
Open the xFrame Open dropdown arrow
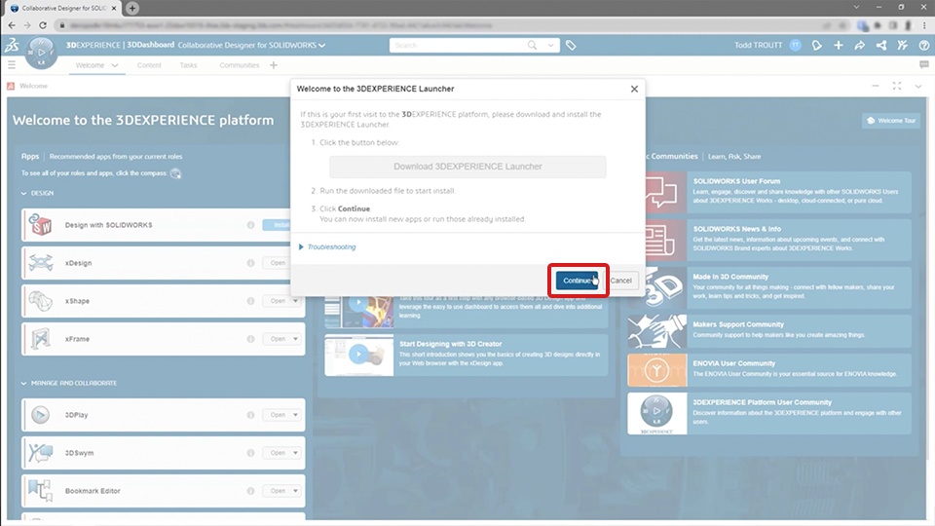point(295,339)
